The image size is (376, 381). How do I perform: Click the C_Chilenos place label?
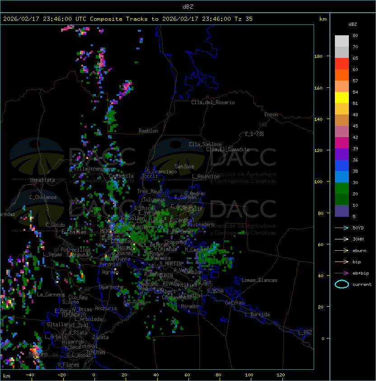pyautogui.click(x=43, y=197)
